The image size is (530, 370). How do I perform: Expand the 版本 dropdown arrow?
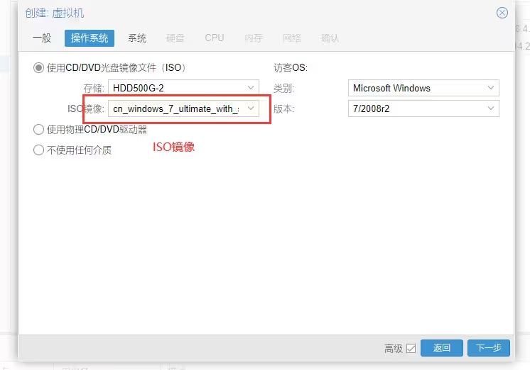click(x=491, y=108)
